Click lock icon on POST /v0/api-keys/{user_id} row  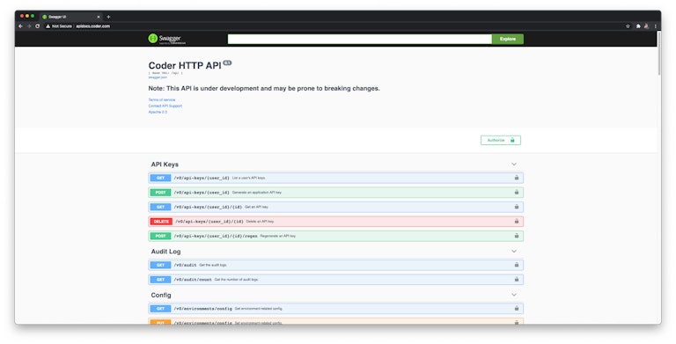[517, 193]
